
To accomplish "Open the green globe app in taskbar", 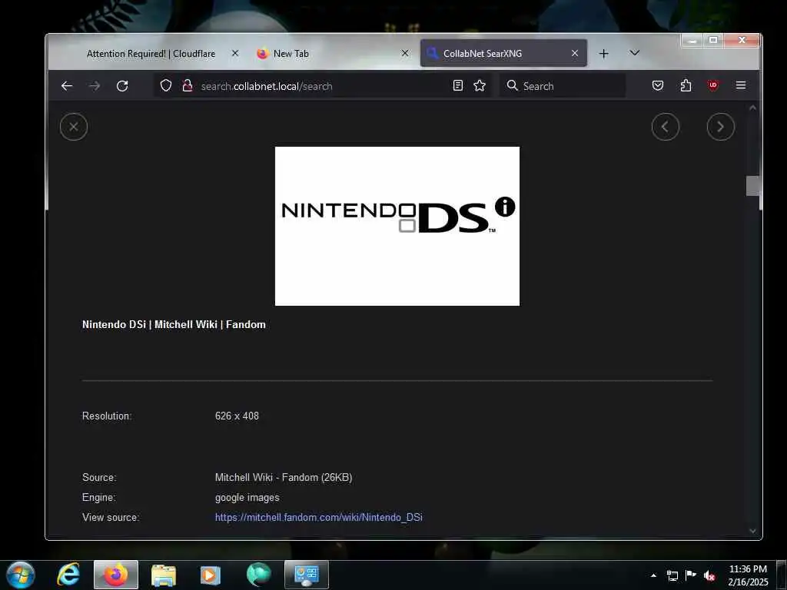I will click(x=258, y=575).
